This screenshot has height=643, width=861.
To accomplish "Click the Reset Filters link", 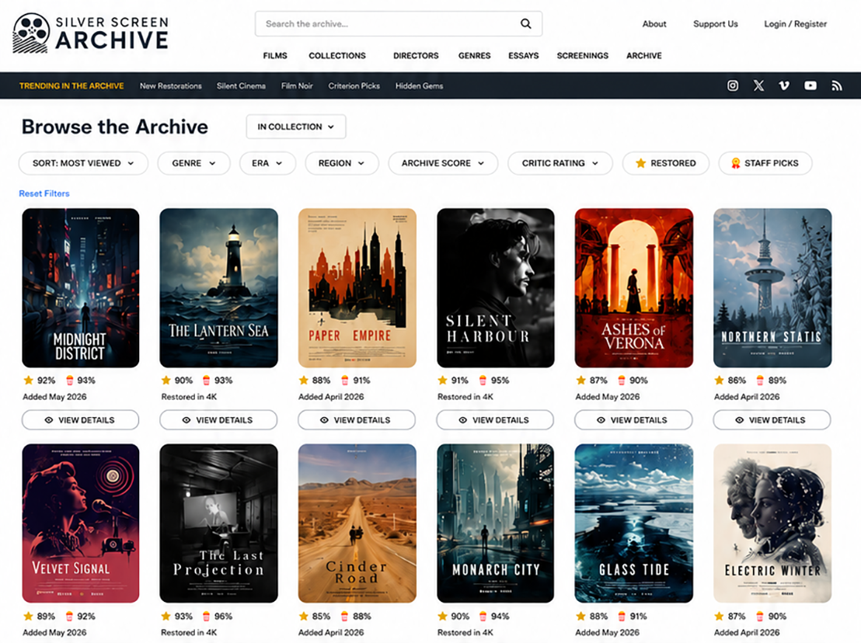I will (x=44, y=193).
